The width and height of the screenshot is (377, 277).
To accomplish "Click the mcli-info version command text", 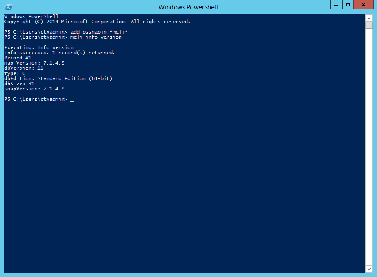I will (x=96, y=37).
